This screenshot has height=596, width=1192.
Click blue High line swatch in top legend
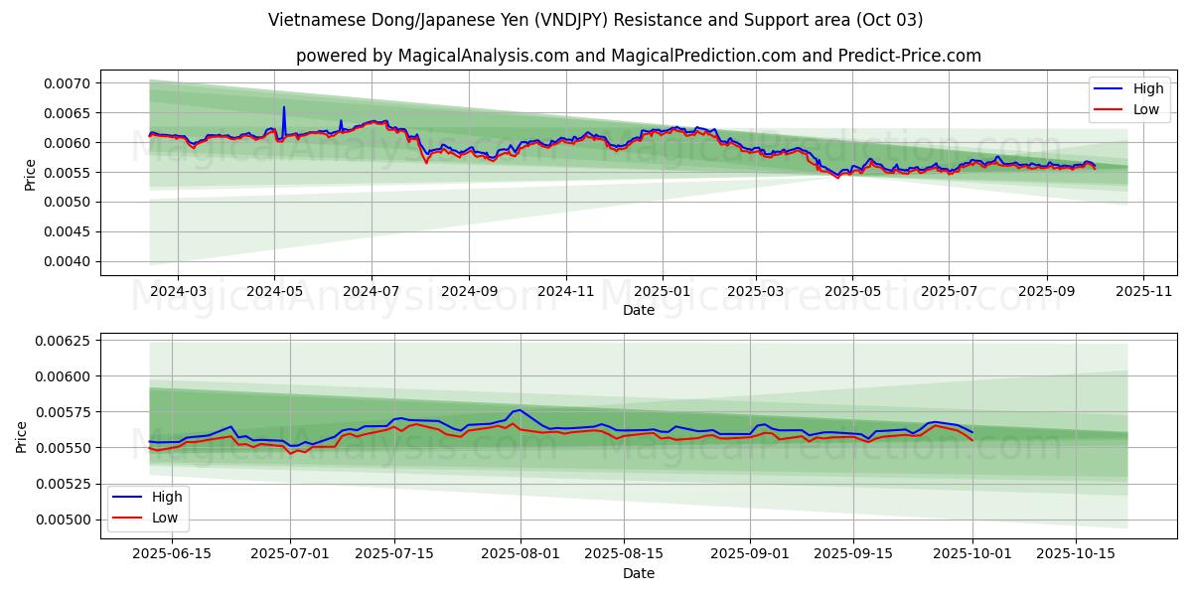(x=1109, y=89)
